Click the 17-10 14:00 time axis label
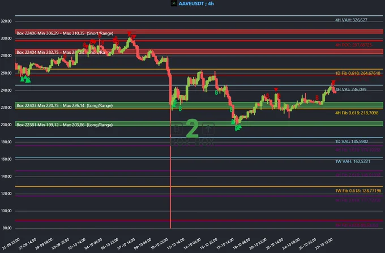The height and width of the screenshot is (253, 385). (x=224, y=244)
